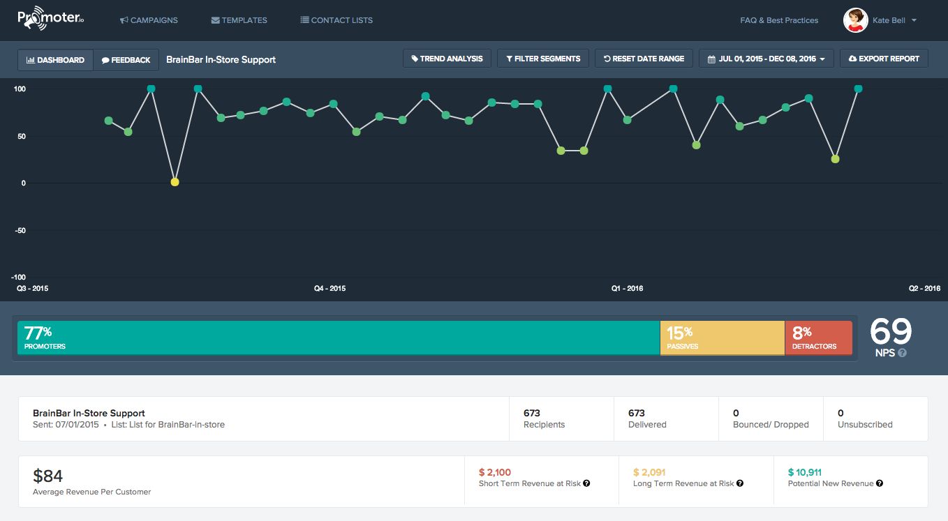
Task: Click the Long Term Revenue at Risk help icon
Action: pos(740,483)
